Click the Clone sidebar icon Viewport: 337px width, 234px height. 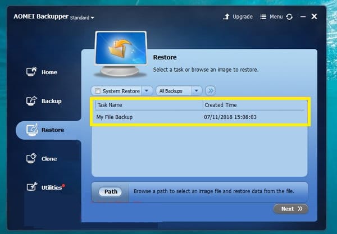[x=31, y=158]
